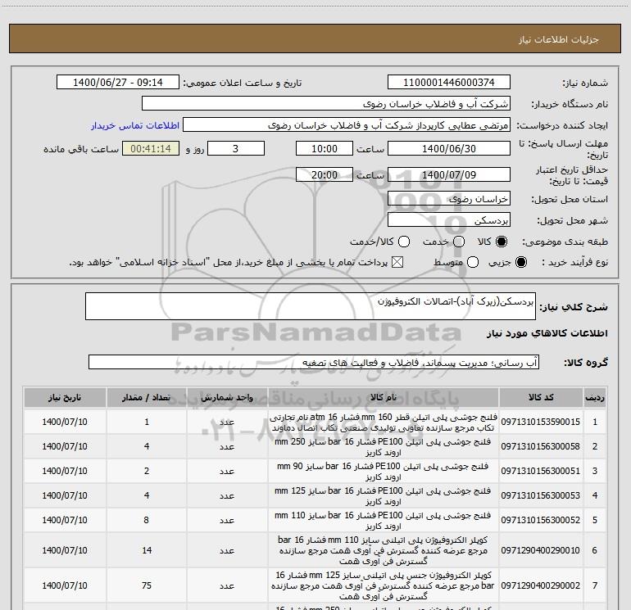Screen dimensions: 631x610
Task: Click the item name with سایز 250 mm
Action: (x=384, y=447)
